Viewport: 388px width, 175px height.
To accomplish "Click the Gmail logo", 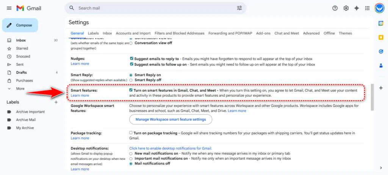I will tap(29, 8).
